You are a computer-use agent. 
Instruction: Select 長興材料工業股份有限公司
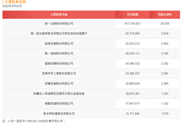(59, 73)
